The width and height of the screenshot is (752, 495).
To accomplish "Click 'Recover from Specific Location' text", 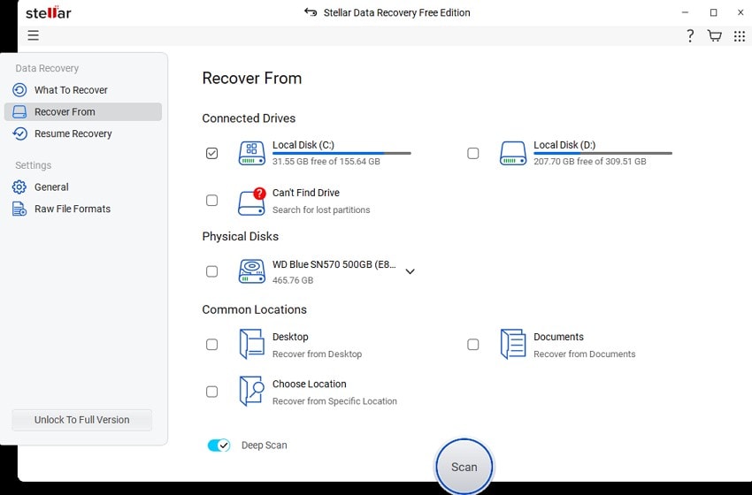I will click(x=334, y=401).
